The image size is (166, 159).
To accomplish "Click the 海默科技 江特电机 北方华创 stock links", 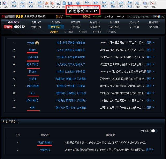I will click(71, 93).
